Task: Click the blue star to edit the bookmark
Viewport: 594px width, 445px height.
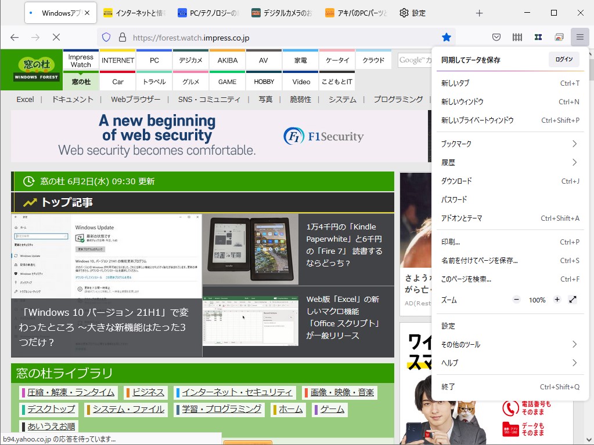Action: click(x=447, y=37)
